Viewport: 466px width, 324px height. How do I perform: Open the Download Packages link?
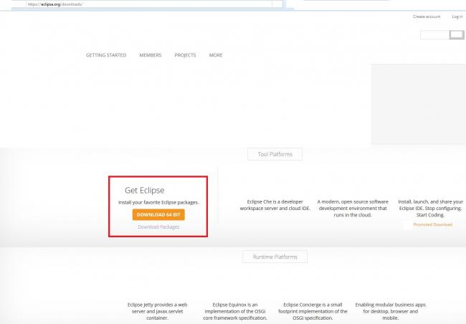(158, 227)
